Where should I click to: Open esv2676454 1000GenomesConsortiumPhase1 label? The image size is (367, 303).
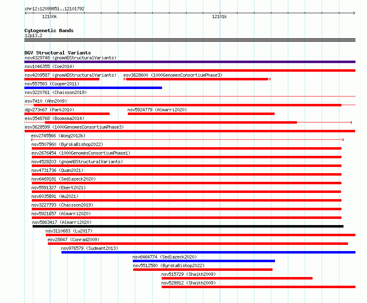click(x=81, y=153)
